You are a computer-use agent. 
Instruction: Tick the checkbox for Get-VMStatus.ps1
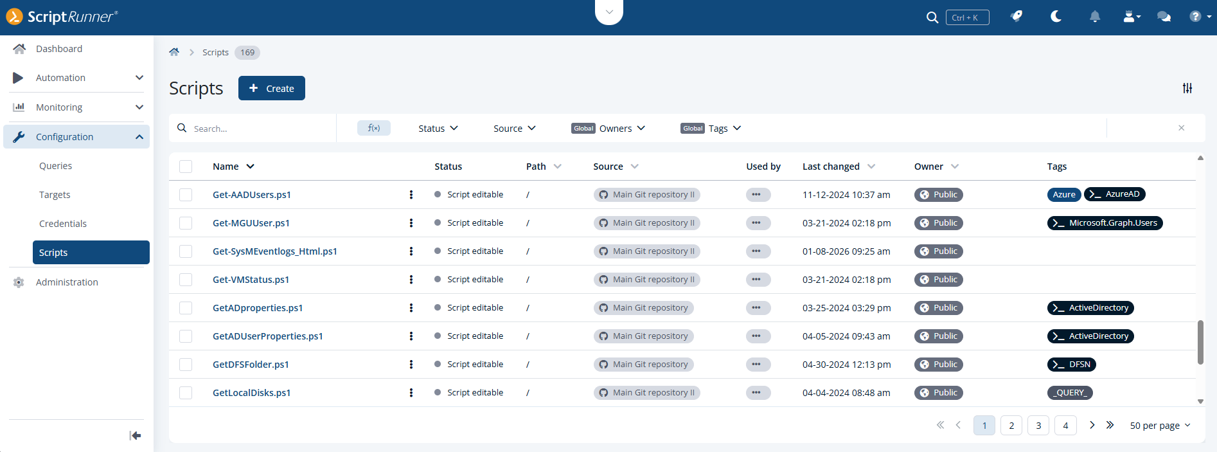[x=186, y=280]
